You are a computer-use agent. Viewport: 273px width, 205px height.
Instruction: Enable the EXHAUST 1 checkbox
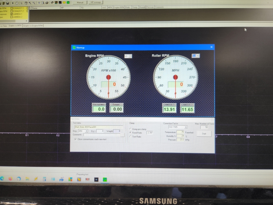pyautogui.click(x=12, y=8)
